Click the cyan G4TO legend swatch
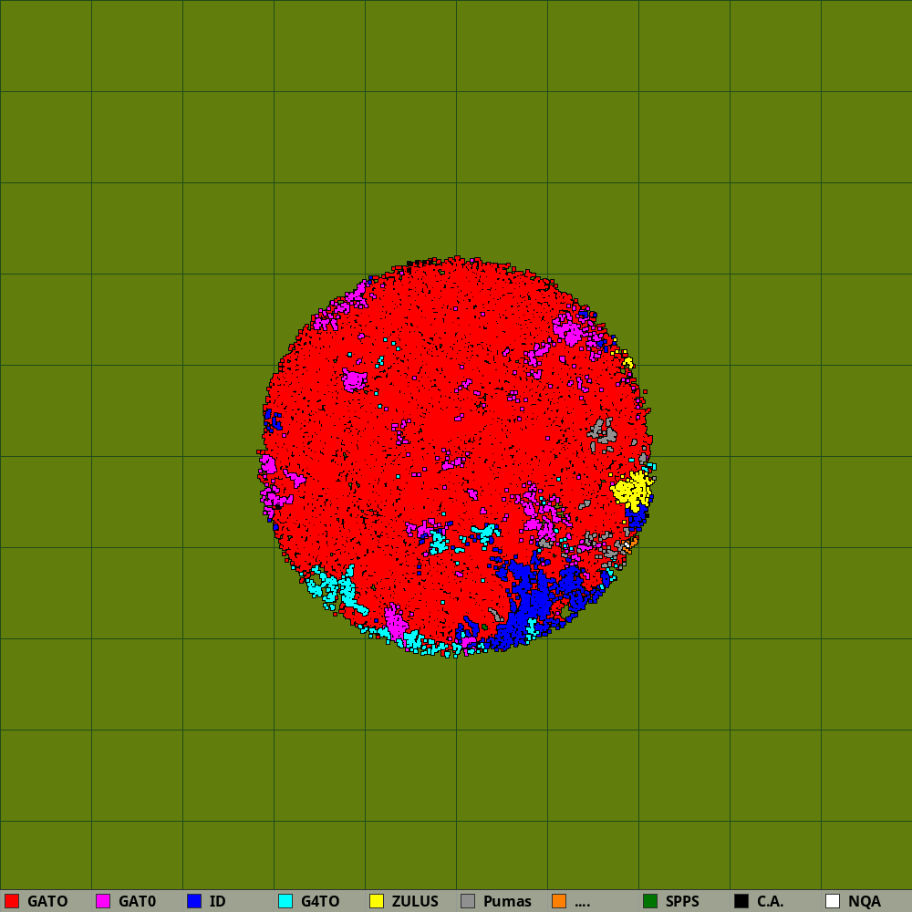Screen dimensions: 912x912 point(285,901)
